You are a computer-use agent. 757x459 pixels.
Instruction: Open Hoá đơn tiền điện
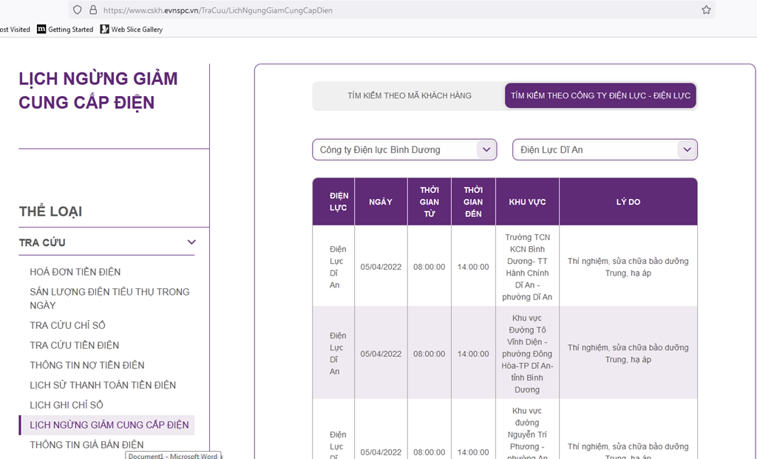point(75,272)
